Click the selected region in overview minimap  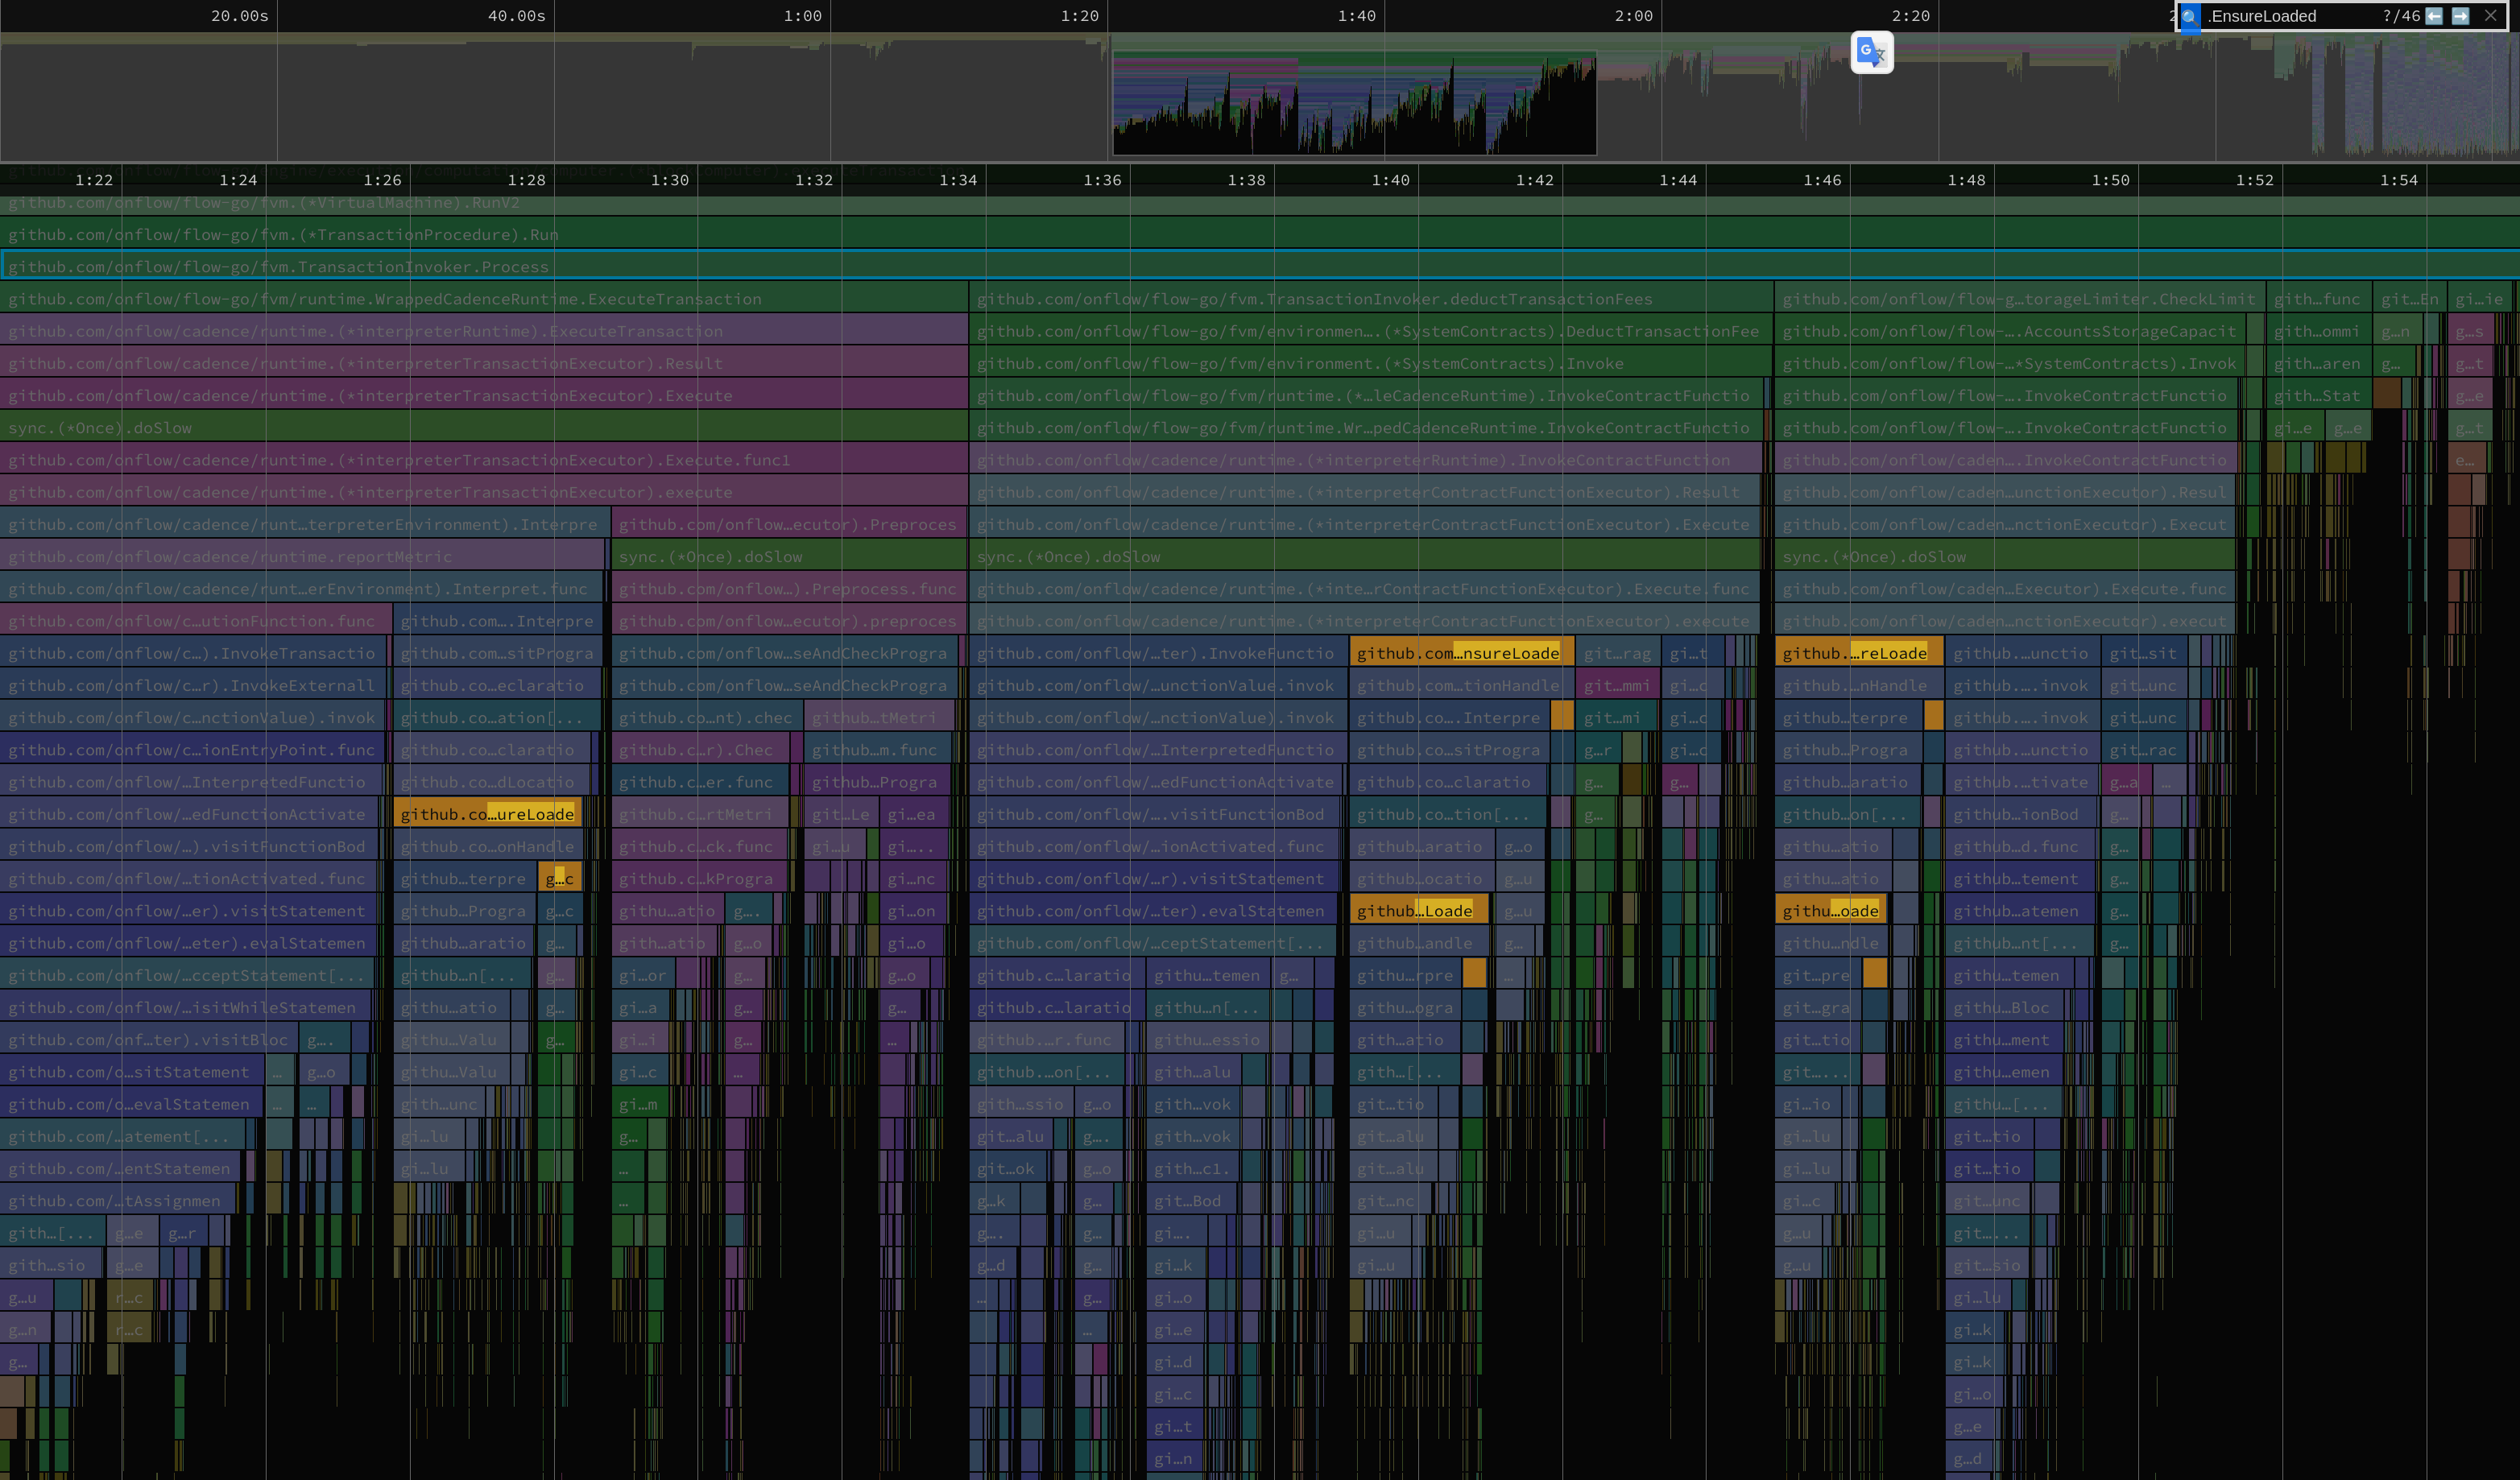(1354, 105)
